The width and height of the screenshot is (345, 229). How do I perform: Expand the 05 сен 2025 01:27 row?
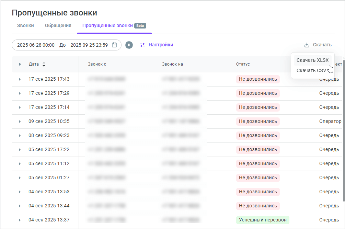[x=20, y=178]
